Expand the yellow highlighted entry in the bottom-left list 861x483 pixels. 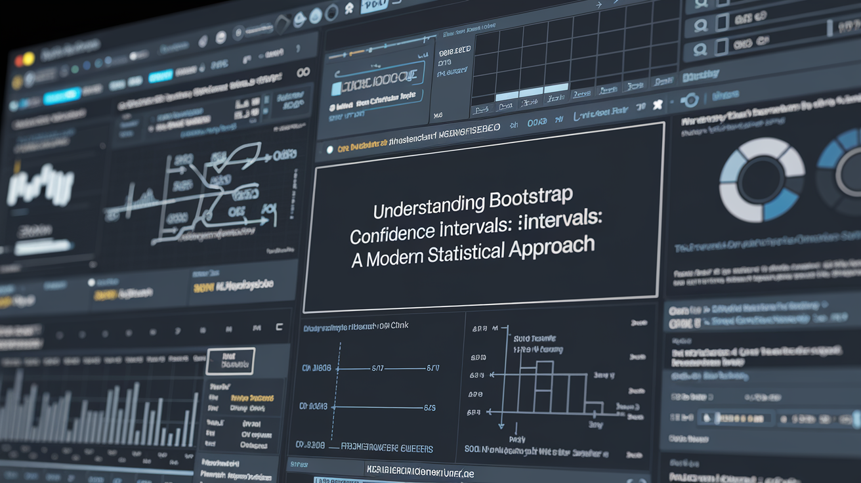pyautogui.click(x=251, y=398)
